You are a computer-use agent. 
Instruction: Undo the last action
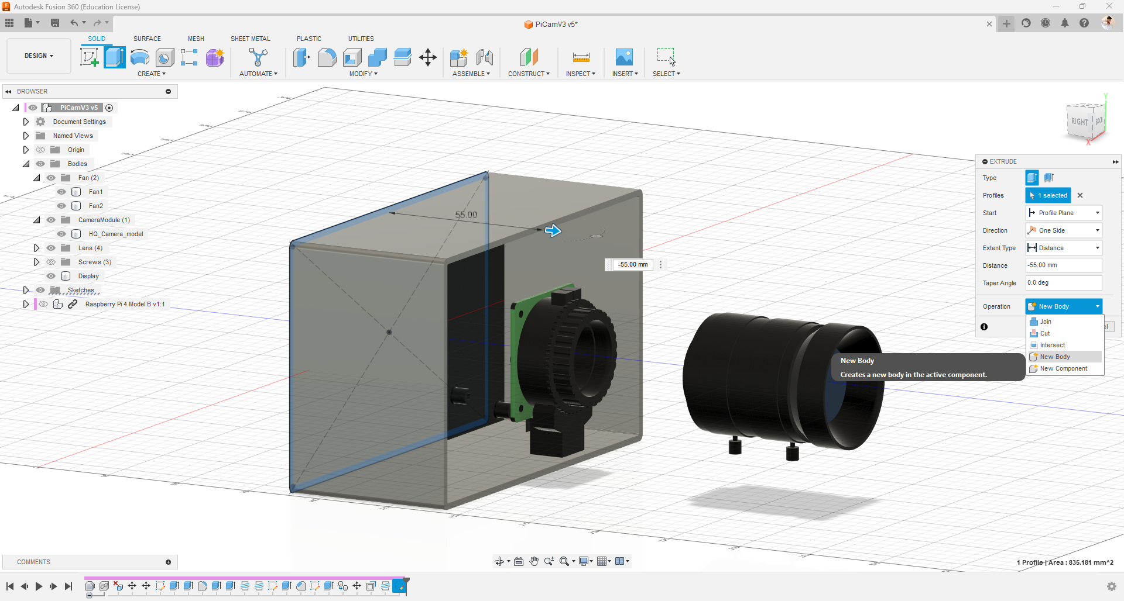(x=74, y=23)
